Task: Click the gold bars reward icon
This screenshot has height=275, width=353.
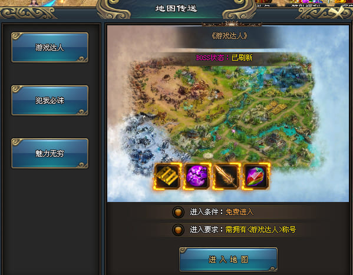Action: pyautogui.click(x=167, y=176)
